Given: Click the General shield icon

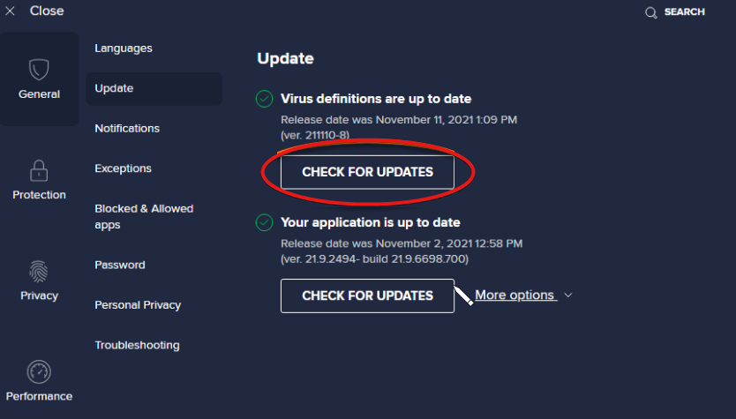Looking at the screenshot, I should [39, 70].
